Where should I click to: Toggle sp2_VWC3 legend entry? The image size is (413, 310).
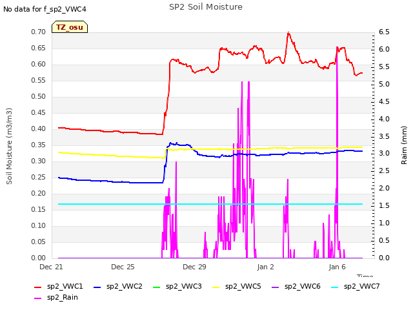(x=177, y=286)
